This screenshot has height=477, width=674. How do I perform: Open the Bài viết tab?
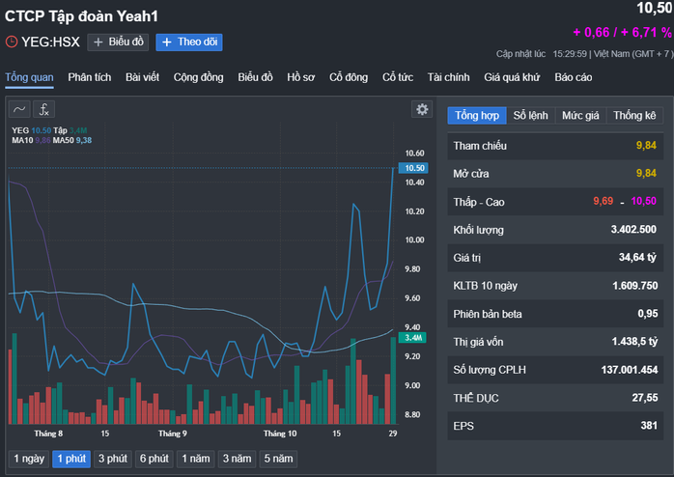coord(142,77)
